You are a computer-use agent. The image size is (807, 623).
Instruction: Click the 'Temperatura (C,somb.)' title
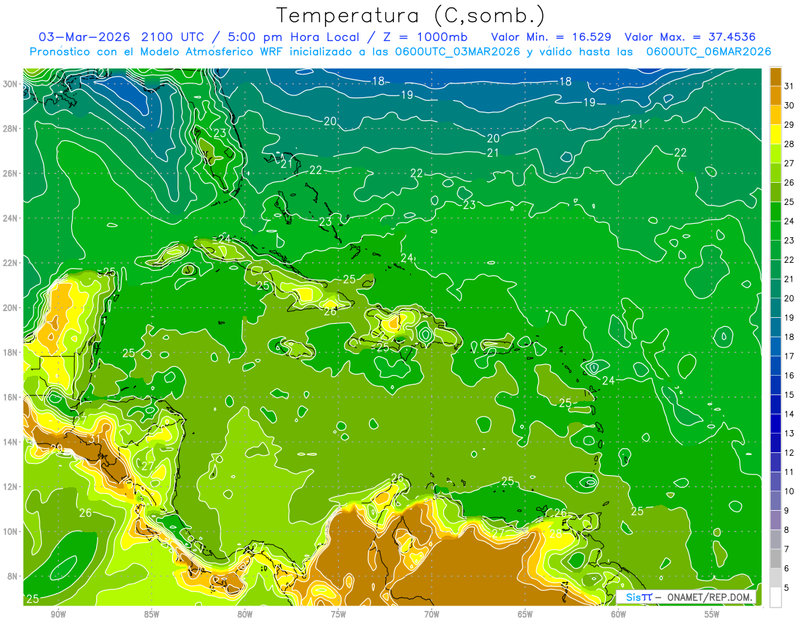411,15
